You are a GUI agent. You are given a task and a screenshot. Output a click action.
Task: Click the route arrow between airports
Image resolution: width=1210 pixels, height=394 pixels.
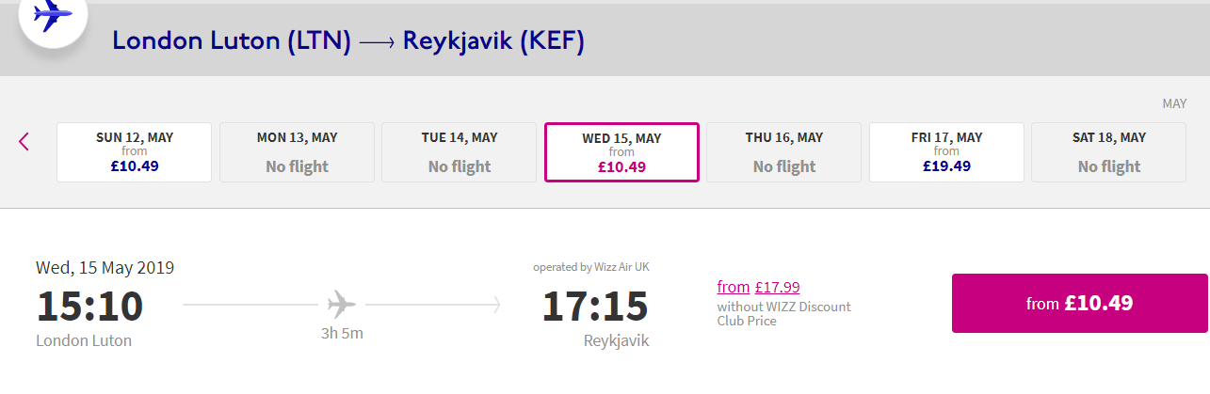pyautogui.click(x=376, y=42)
